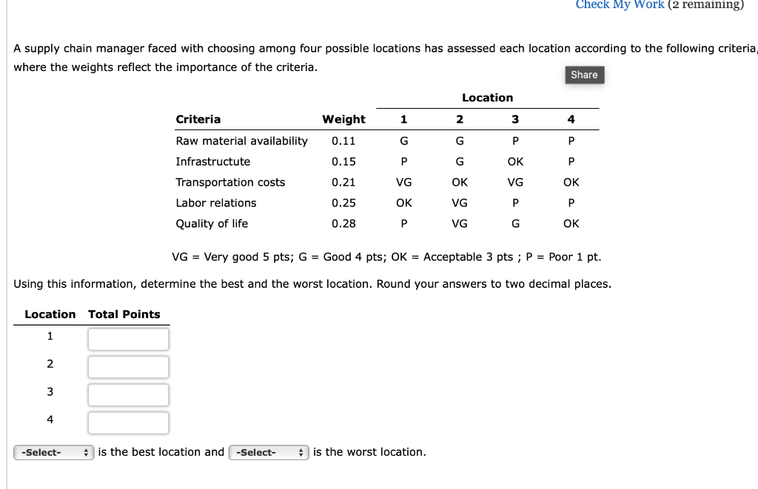Click the Location 1 column header
Screen dimensions: 758x489
point(403,119)
